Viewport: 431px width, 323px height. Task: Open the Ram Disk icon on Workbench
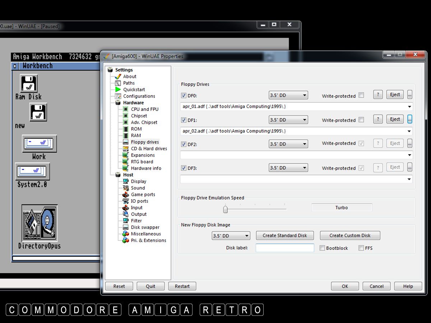(29, 84)
